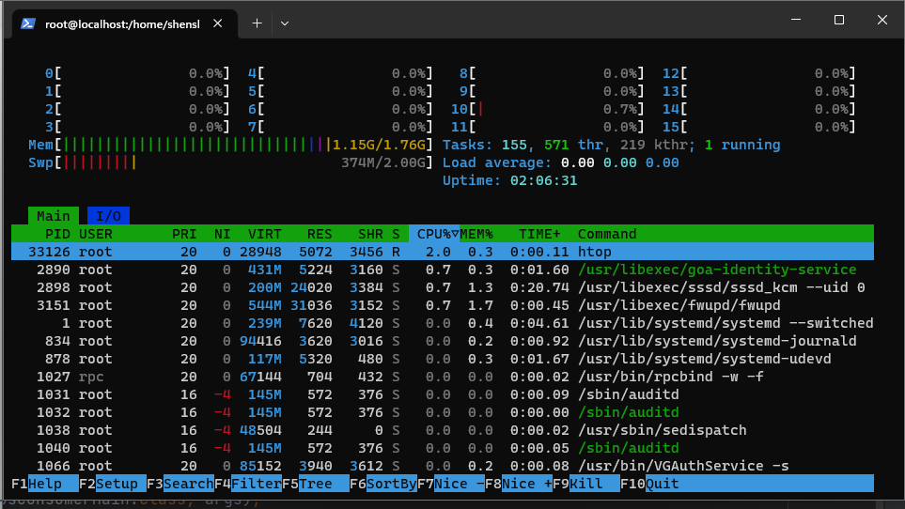The image size is (905, 509).
Task: Click the PID column header
Action: [57, 234]
